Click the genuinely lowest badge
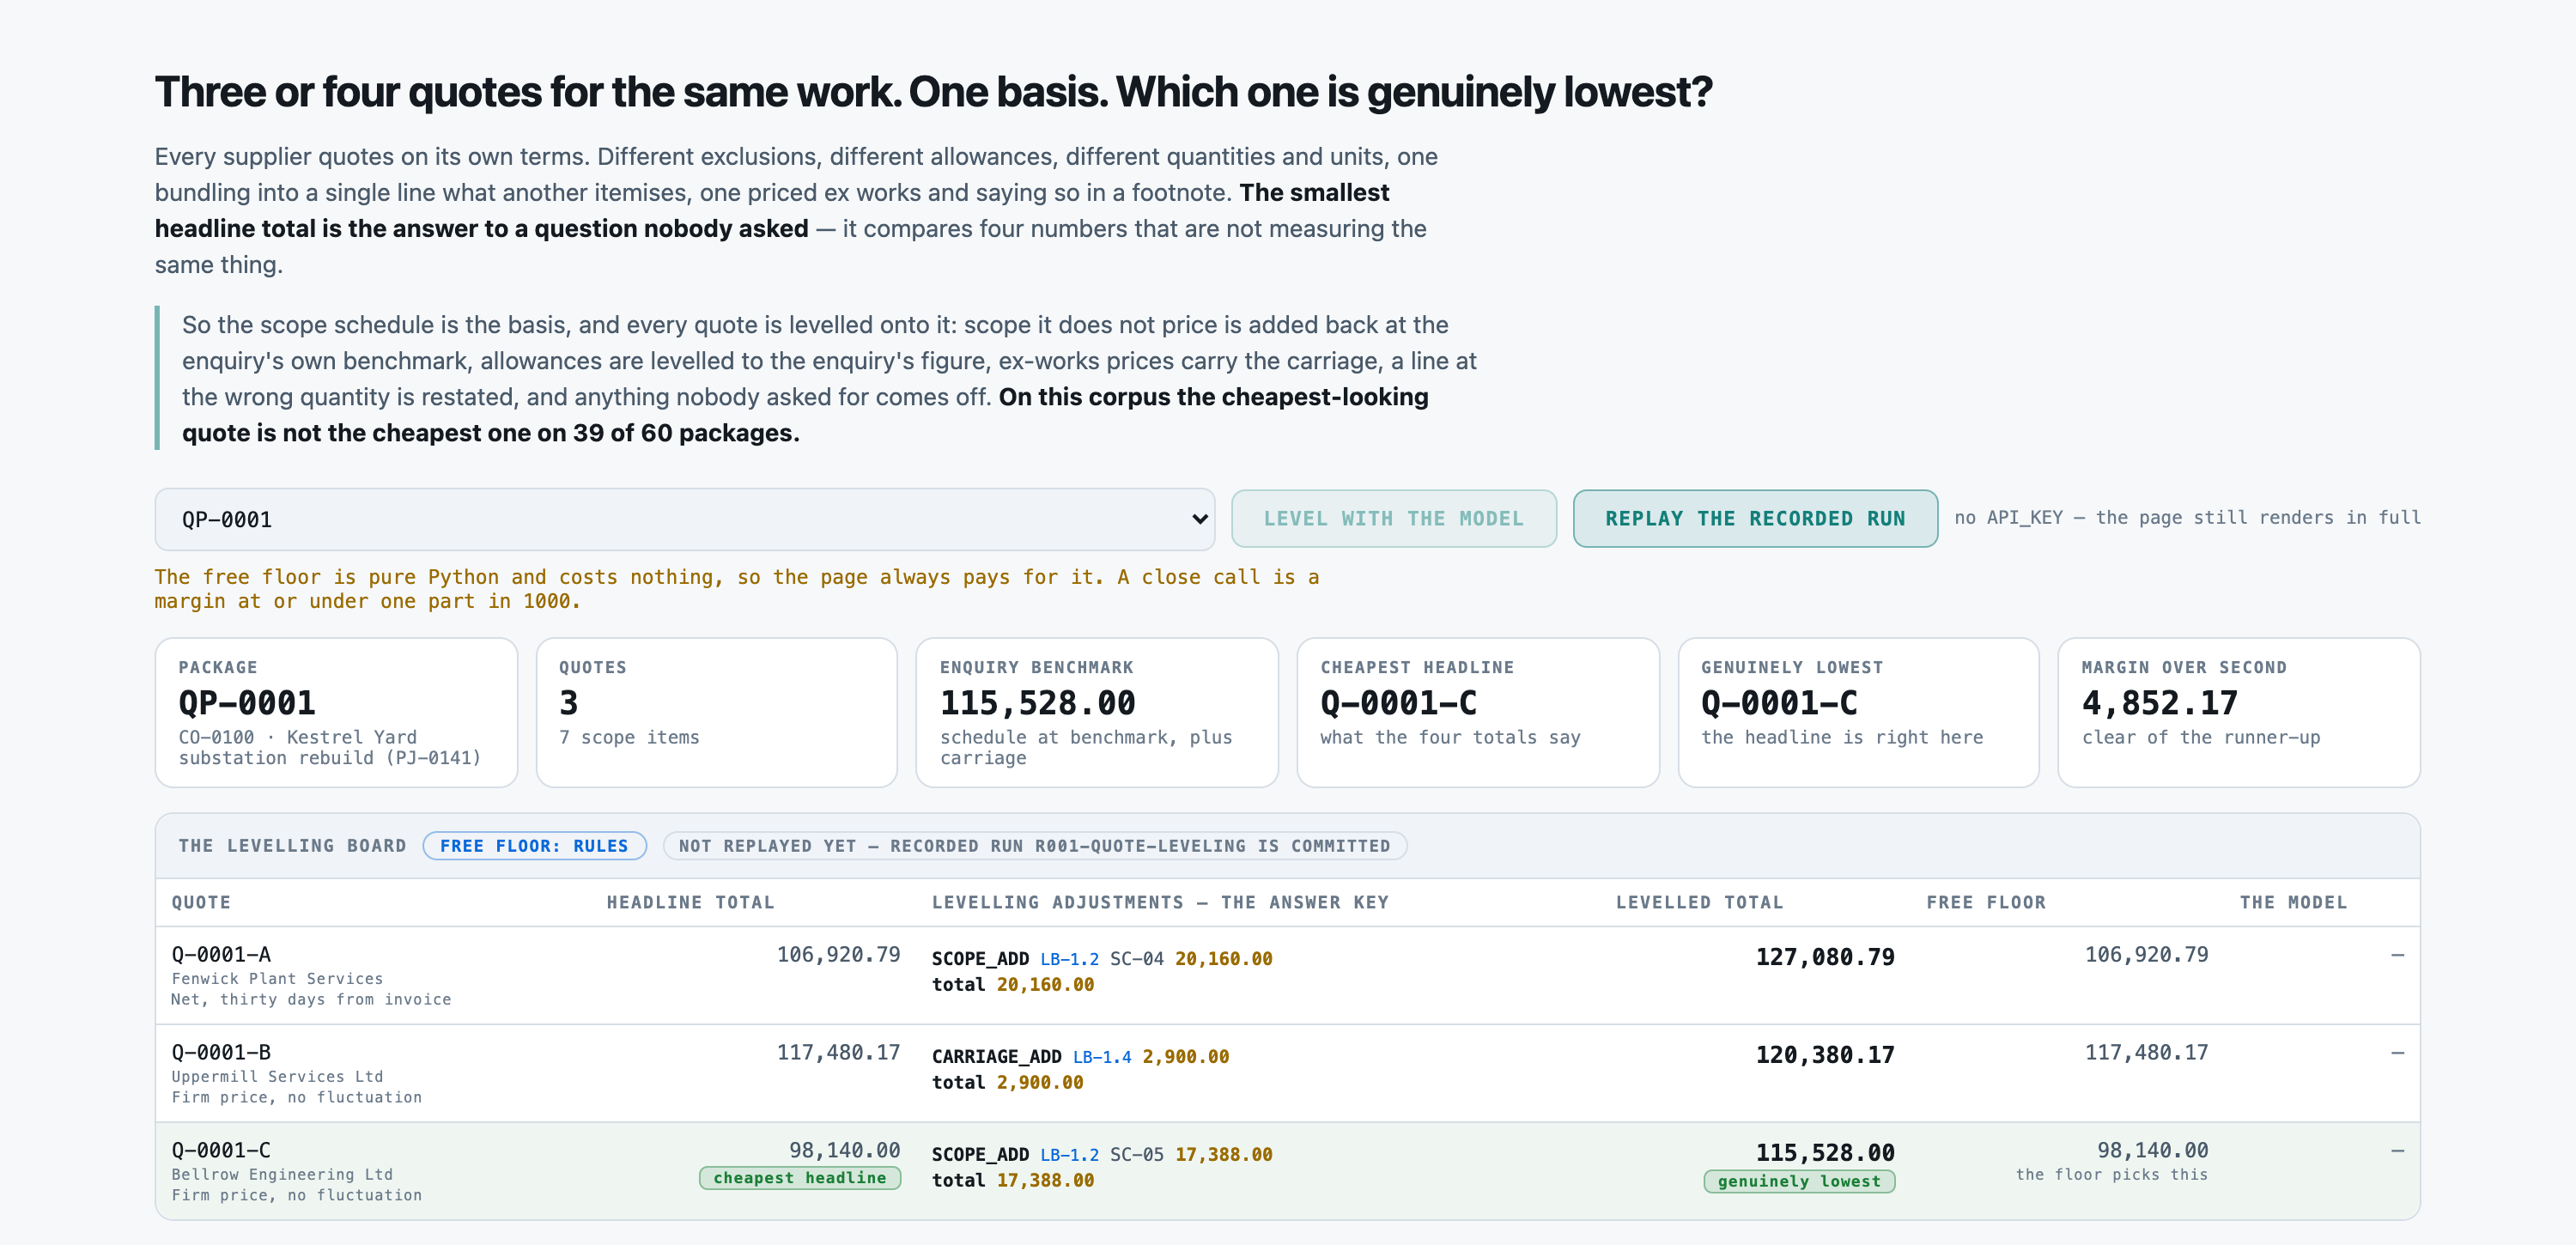 coord(1798,1181)
